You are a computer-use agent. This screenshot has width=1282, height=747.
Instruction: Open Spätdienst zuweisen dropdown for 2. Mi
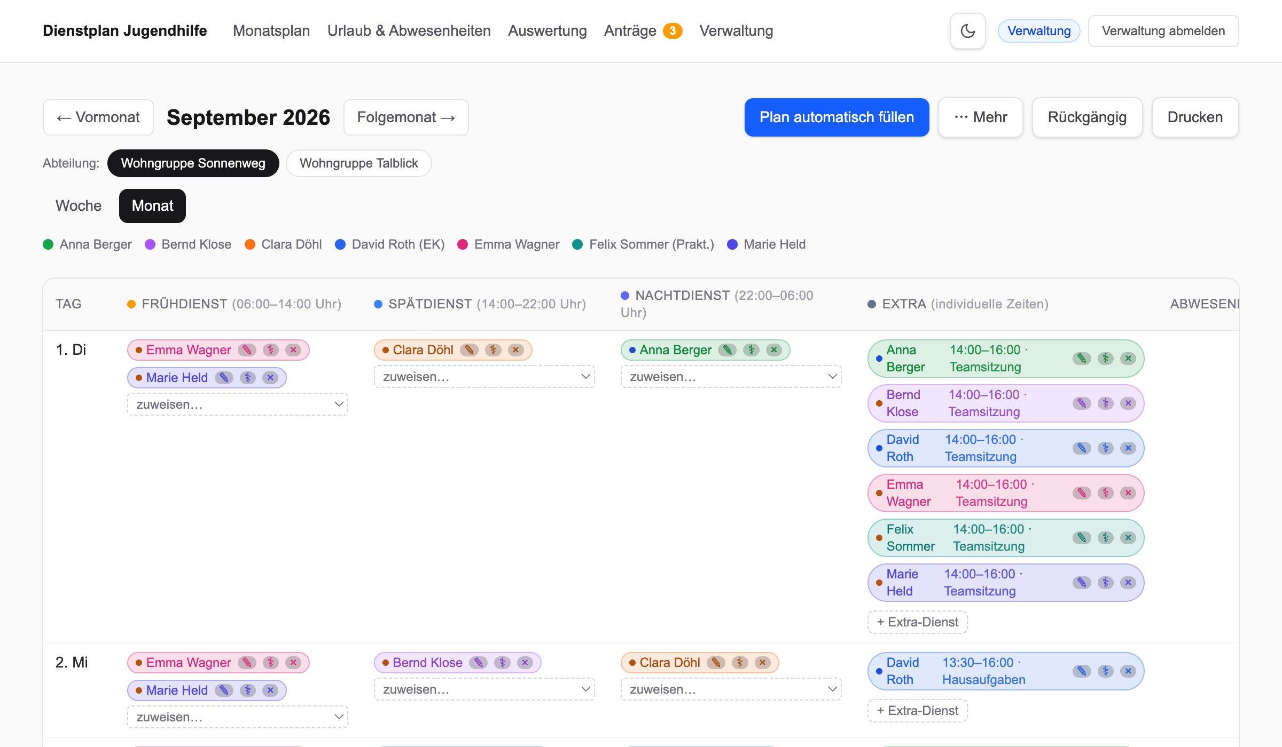(x=484, y=689)
